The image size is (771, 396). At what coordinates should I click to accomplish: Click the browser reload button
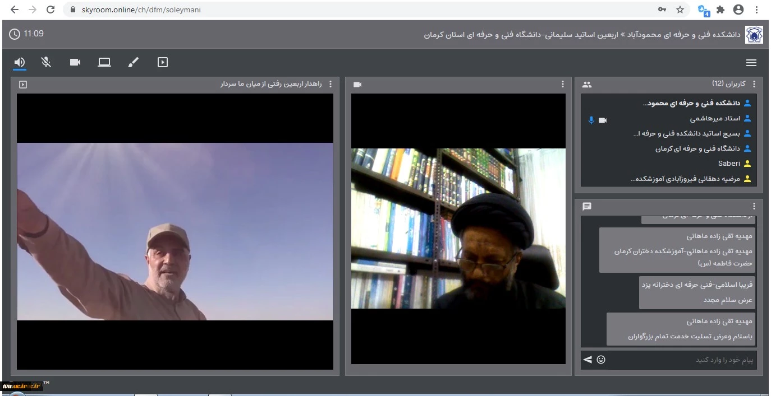pyautogui.click(x=51, y=10)
